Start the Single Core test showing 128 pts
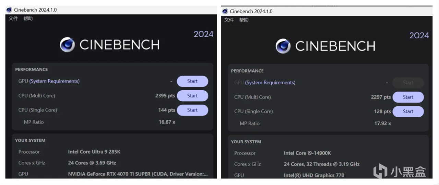The width and height of the screenshot is (439, 185). [408, 111]
